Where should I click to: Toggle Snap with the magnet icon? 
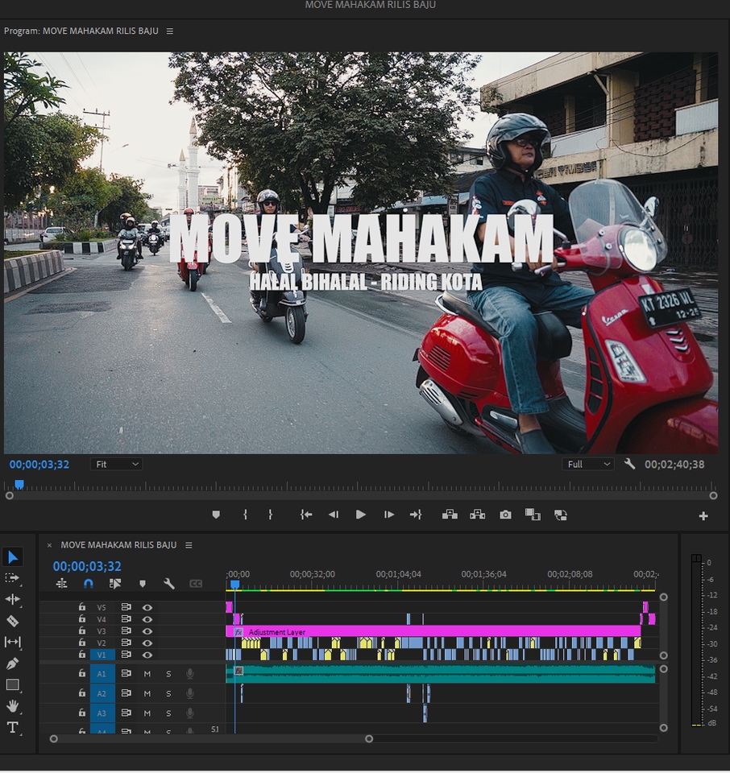coord(89,582)
